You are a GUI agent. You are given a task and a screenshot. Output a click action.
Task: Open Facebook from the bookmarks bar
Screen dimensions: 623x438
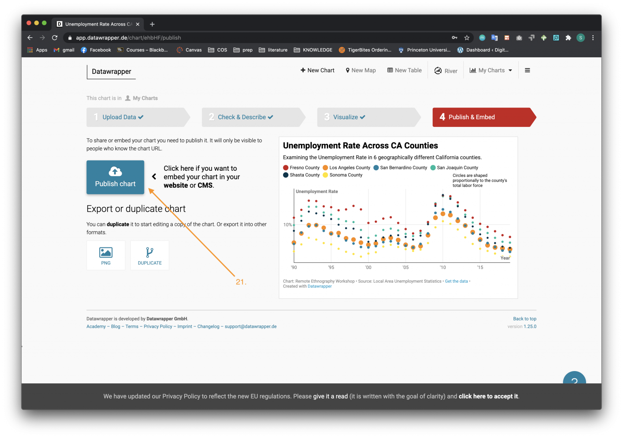(x=96, y=50)
